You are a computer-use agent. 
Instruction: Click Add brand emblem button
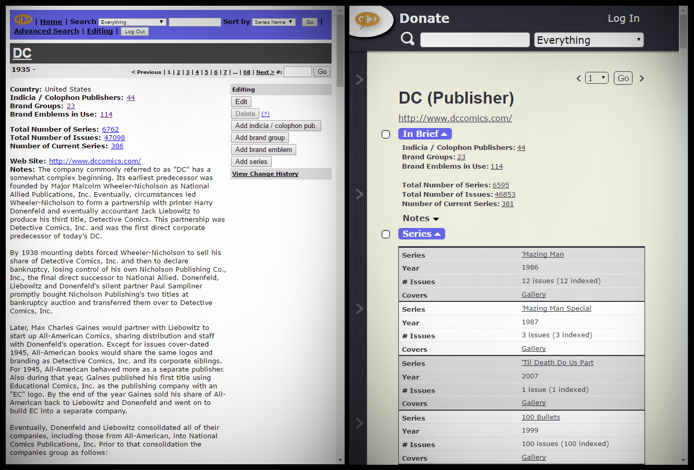tap(263, 150)
